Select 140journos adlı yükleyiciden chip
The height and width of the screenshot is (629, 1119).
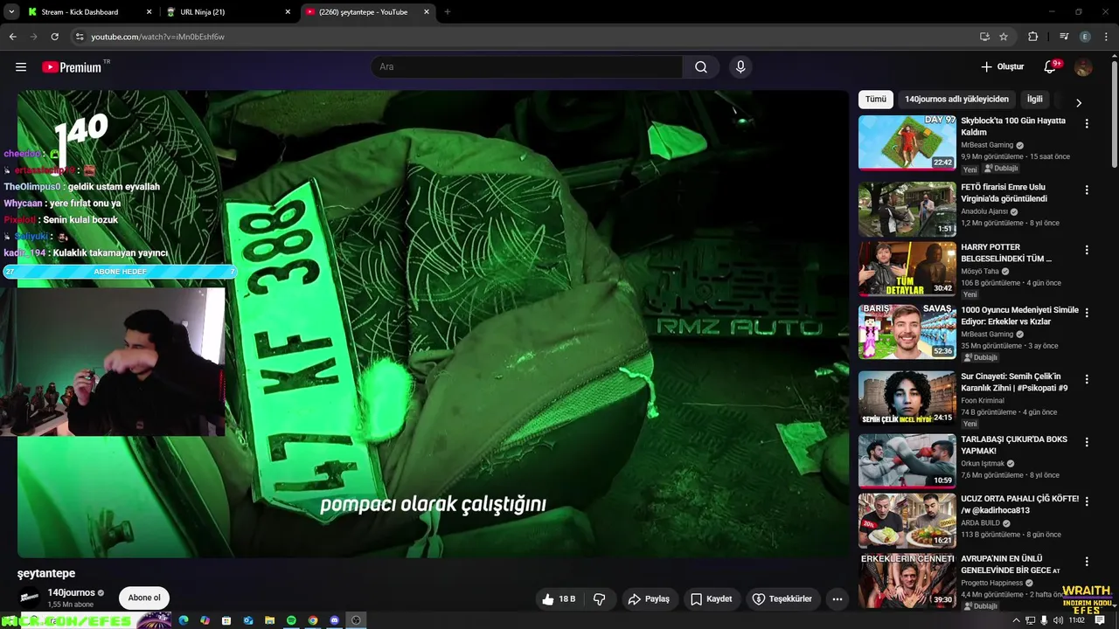pos(956,100)
